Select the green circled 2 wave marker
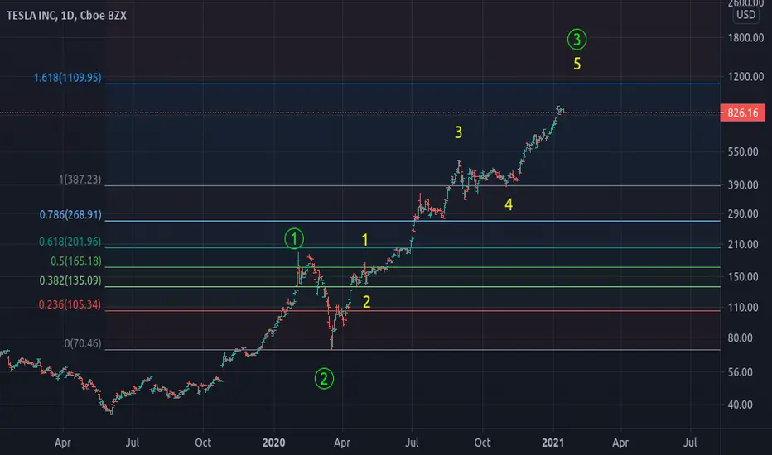The height and width of the screenshot is (455, 772). pos(324,379)
